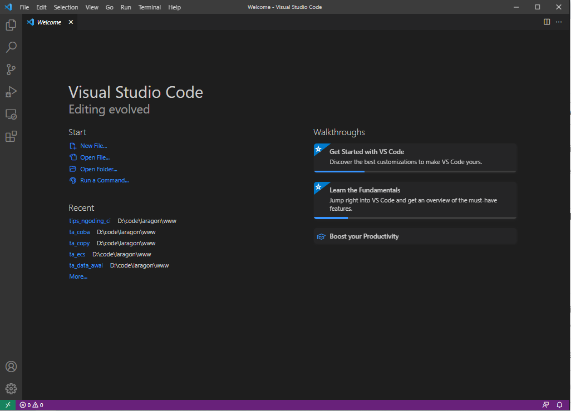Maximize the Visual Studio Code window
This screenshot has width=571, height=411.
537,7
